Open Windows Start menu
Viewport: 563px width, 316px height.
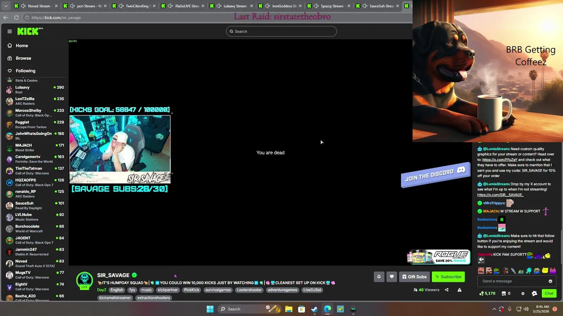click(210, 309)
